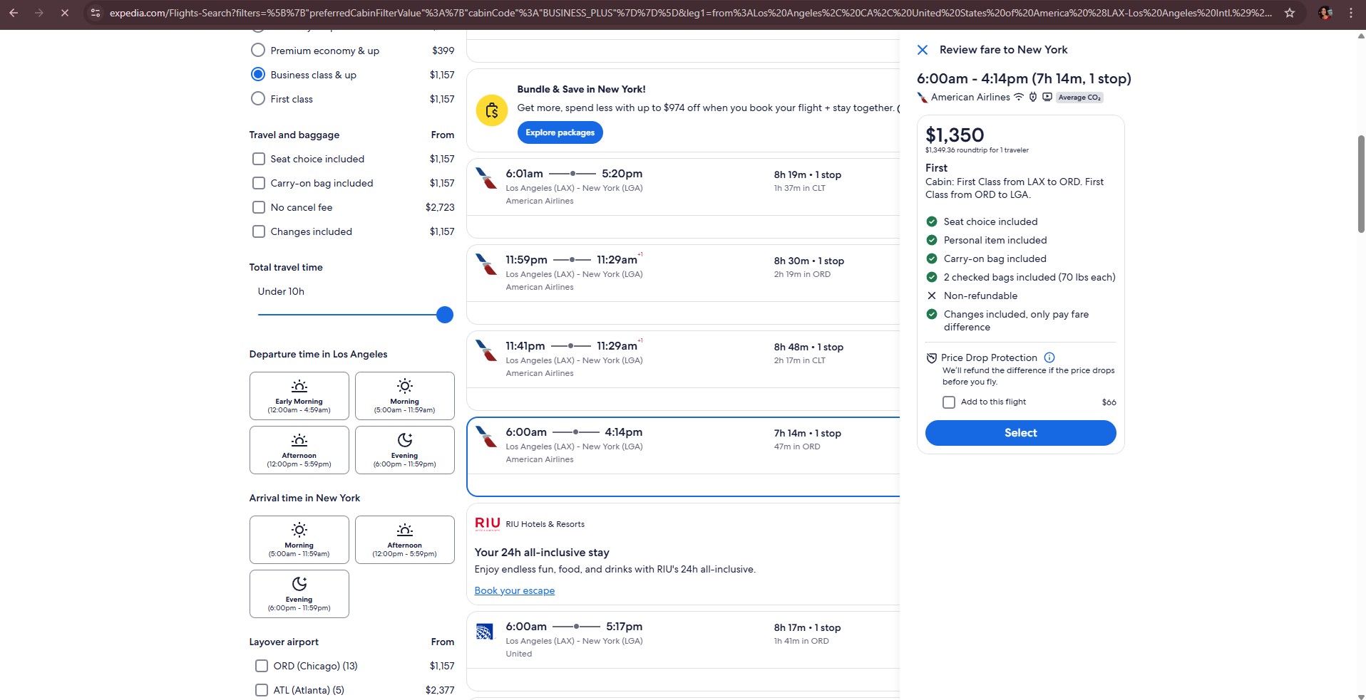Choose Afternoon arrival time in New York
The height and width of the screenshot is (700, 1366).
click(x=405, y=540)
